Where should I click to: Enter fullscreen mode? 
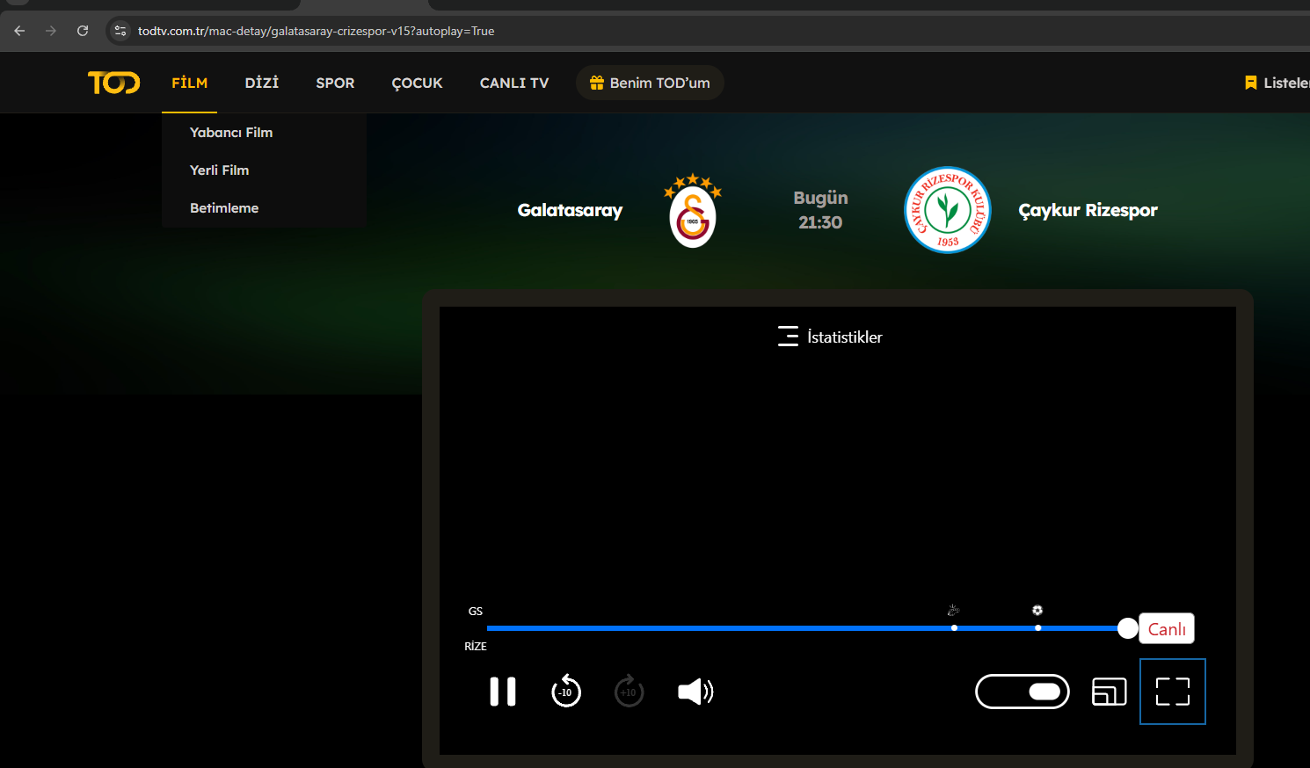pyautogui.click(x=1173, y=692)
